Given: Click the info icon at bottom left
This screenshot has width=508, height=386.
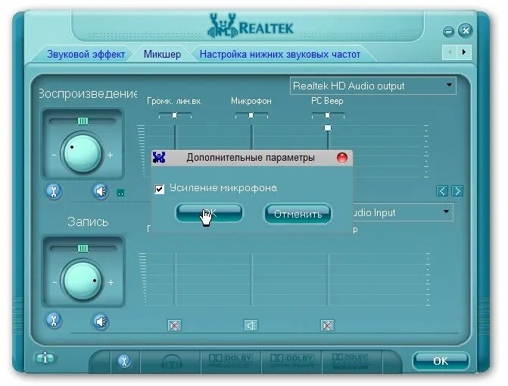Looking at the screenshot, I should click(45, 359).
